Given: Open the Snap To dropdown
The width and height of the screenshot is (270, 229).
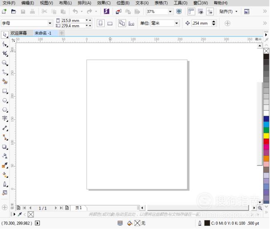Looking at the screenshot, I should [228, 12].
